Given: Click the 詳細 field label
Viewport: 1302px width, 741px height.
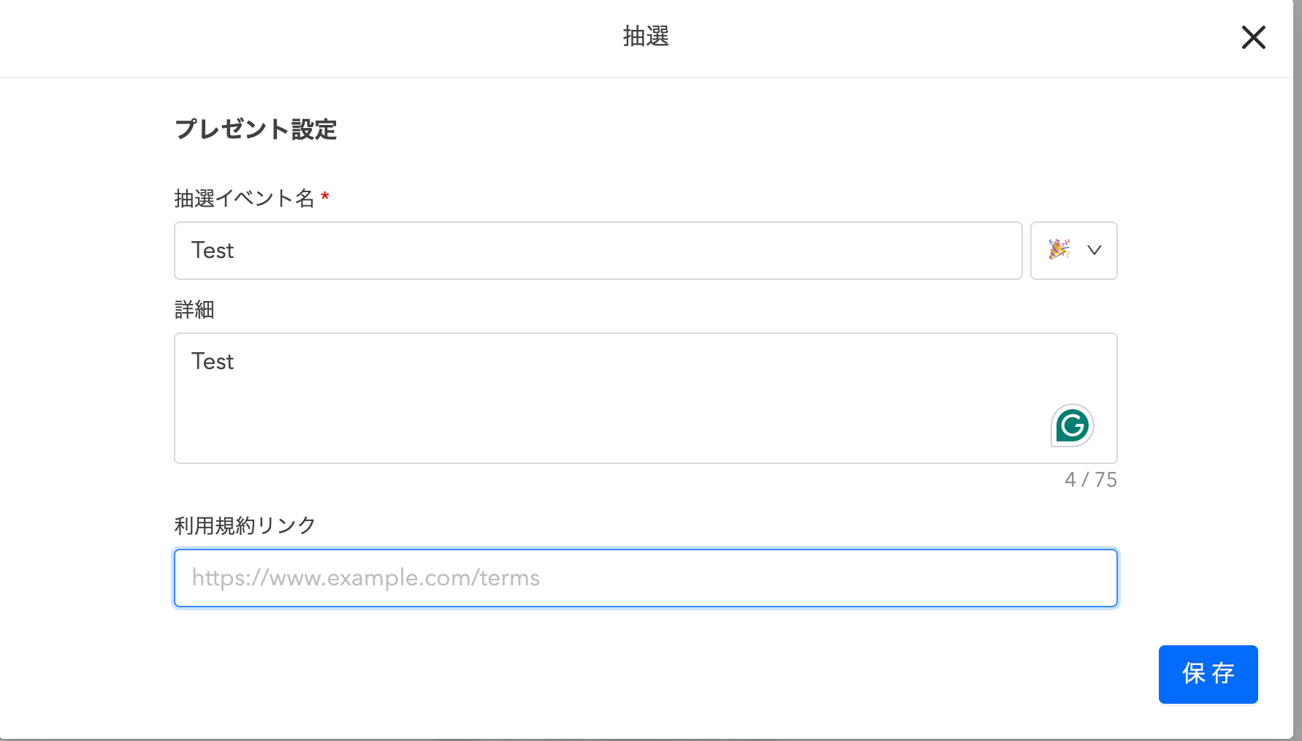Looking at the screenshot, I should [194, 309].
